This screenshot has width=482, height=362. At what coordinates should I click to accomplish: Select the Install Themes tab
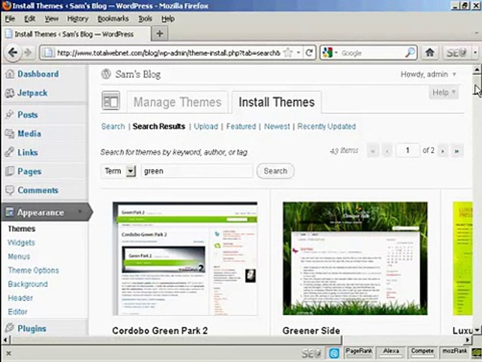click(277, 102)
